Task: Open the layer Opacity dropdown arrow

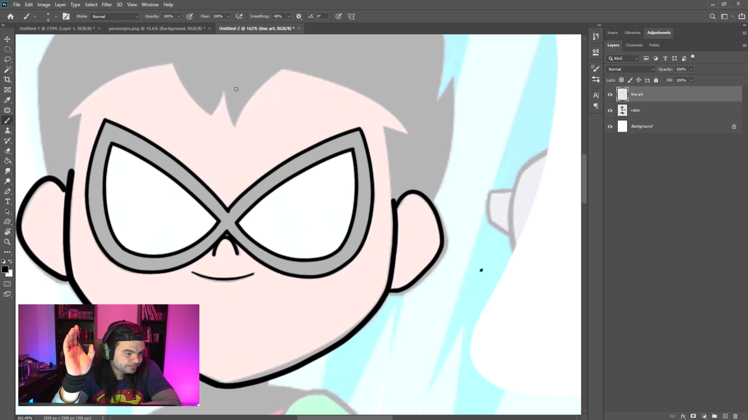Action: 691,69
